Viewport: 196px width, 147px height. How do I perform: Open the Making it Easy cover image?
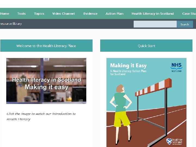tap(146, 102)
